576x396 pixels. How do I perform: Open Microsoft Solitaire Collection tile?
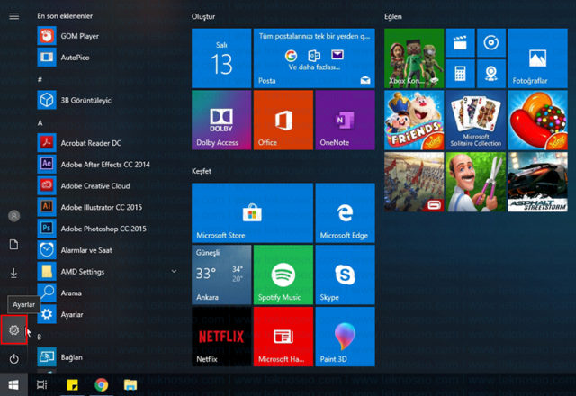coord(476,120)
